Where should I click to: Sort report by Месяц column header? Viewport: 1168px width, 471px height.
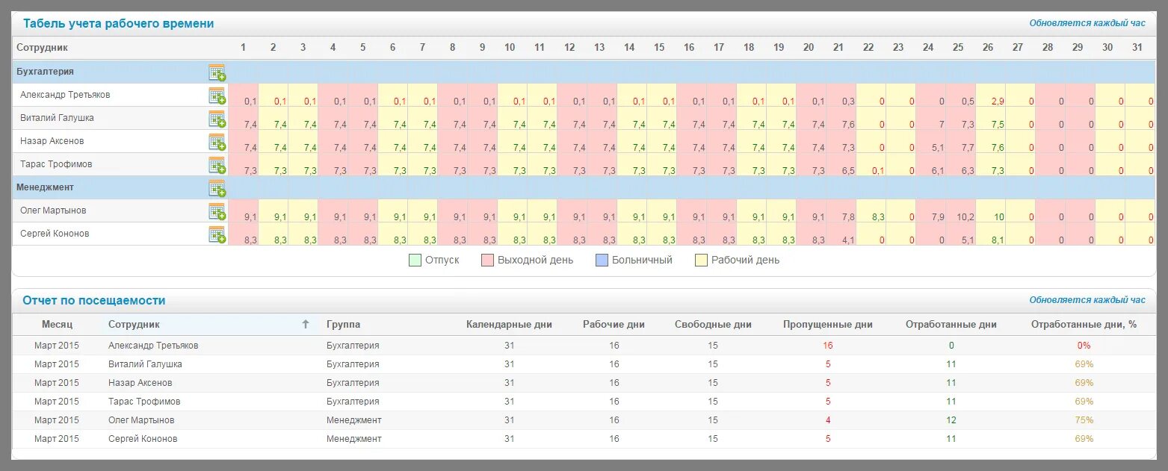coord(57,324)
